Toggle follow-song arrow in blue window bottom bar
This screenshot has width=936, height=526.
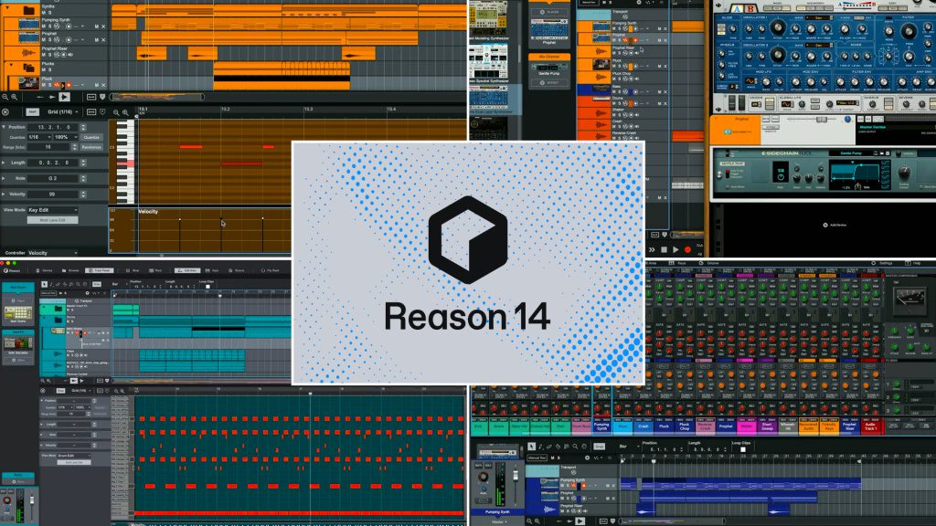click(x=580, y=521)
